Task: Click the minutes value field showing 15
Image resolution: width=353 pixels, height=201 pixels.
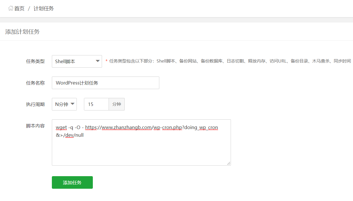Action: pyautogui.click(x=96, y=104)
